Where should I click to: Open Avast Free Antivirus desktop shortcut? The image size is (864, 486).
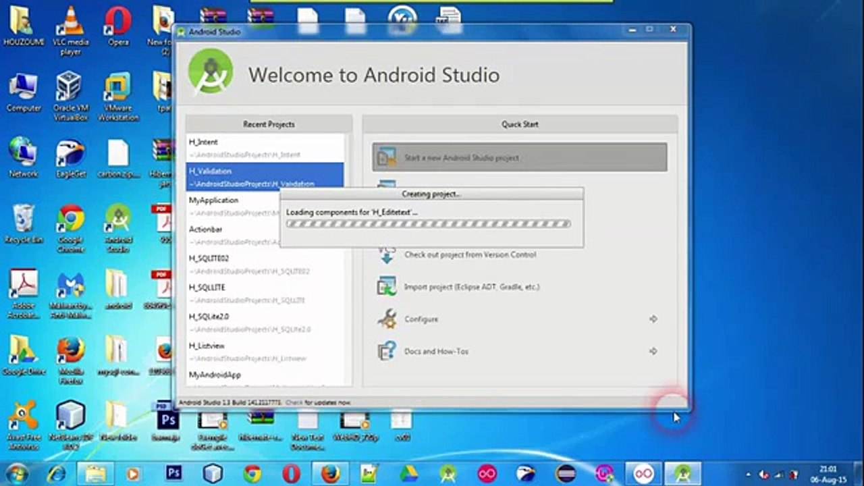[x=24, y=427]
